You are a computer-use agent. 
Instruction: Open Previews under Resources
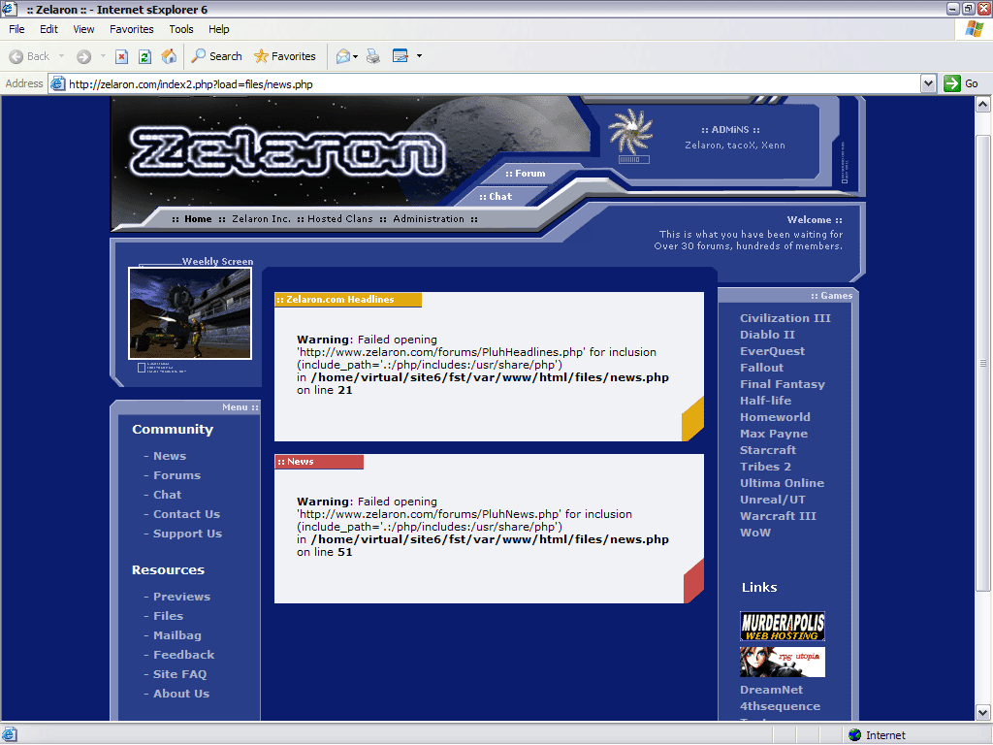pyautogui.click(x=181, y=597)
